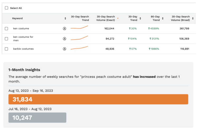Enable the barbie costumes row checkbox
The height and width of the screenshot is (132, 198).
(x=7, y=49)
